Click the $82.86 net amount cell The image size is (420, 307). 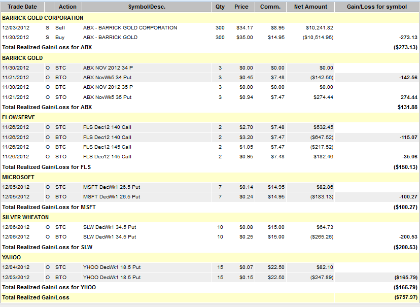[x=325, y=187]
